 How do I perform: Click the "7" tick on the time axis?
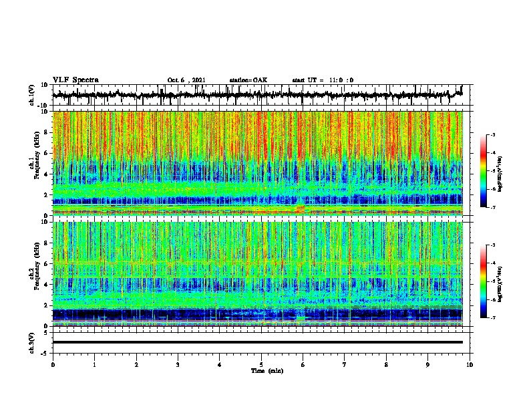pyautogui.click(x=345, y=365)
